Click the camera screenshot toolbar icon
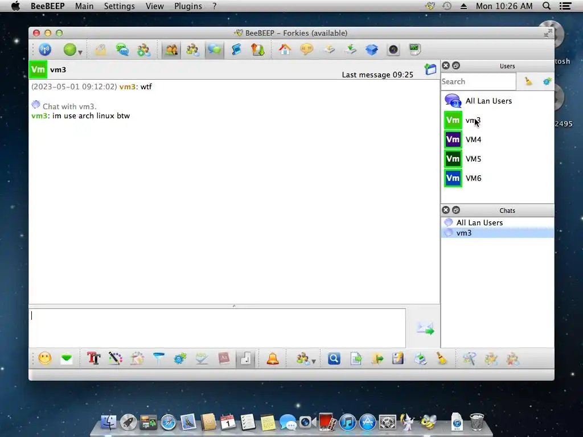Image resolution: width=583 pixels, height=437 pixels. [x=393, y=50]
